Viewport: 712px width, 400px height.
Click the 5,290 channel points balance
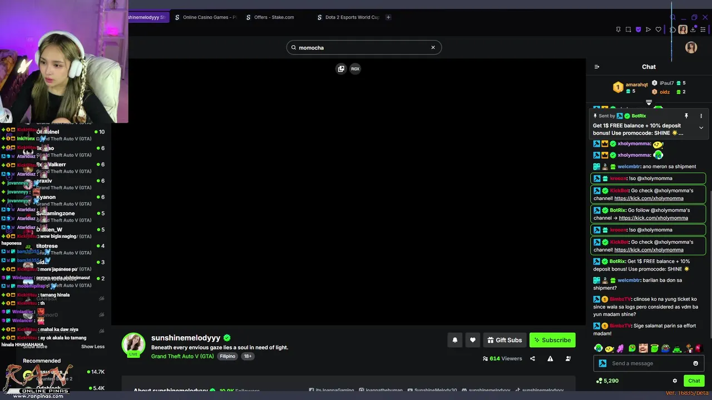click(x=607, y=381)
